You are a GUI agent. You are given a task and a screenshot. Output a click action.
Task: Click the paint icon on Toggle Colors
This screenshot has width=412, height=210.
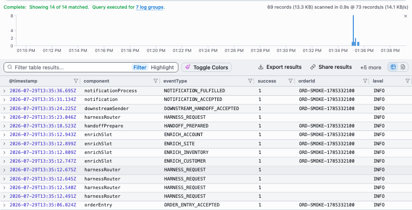pos(188,67)
